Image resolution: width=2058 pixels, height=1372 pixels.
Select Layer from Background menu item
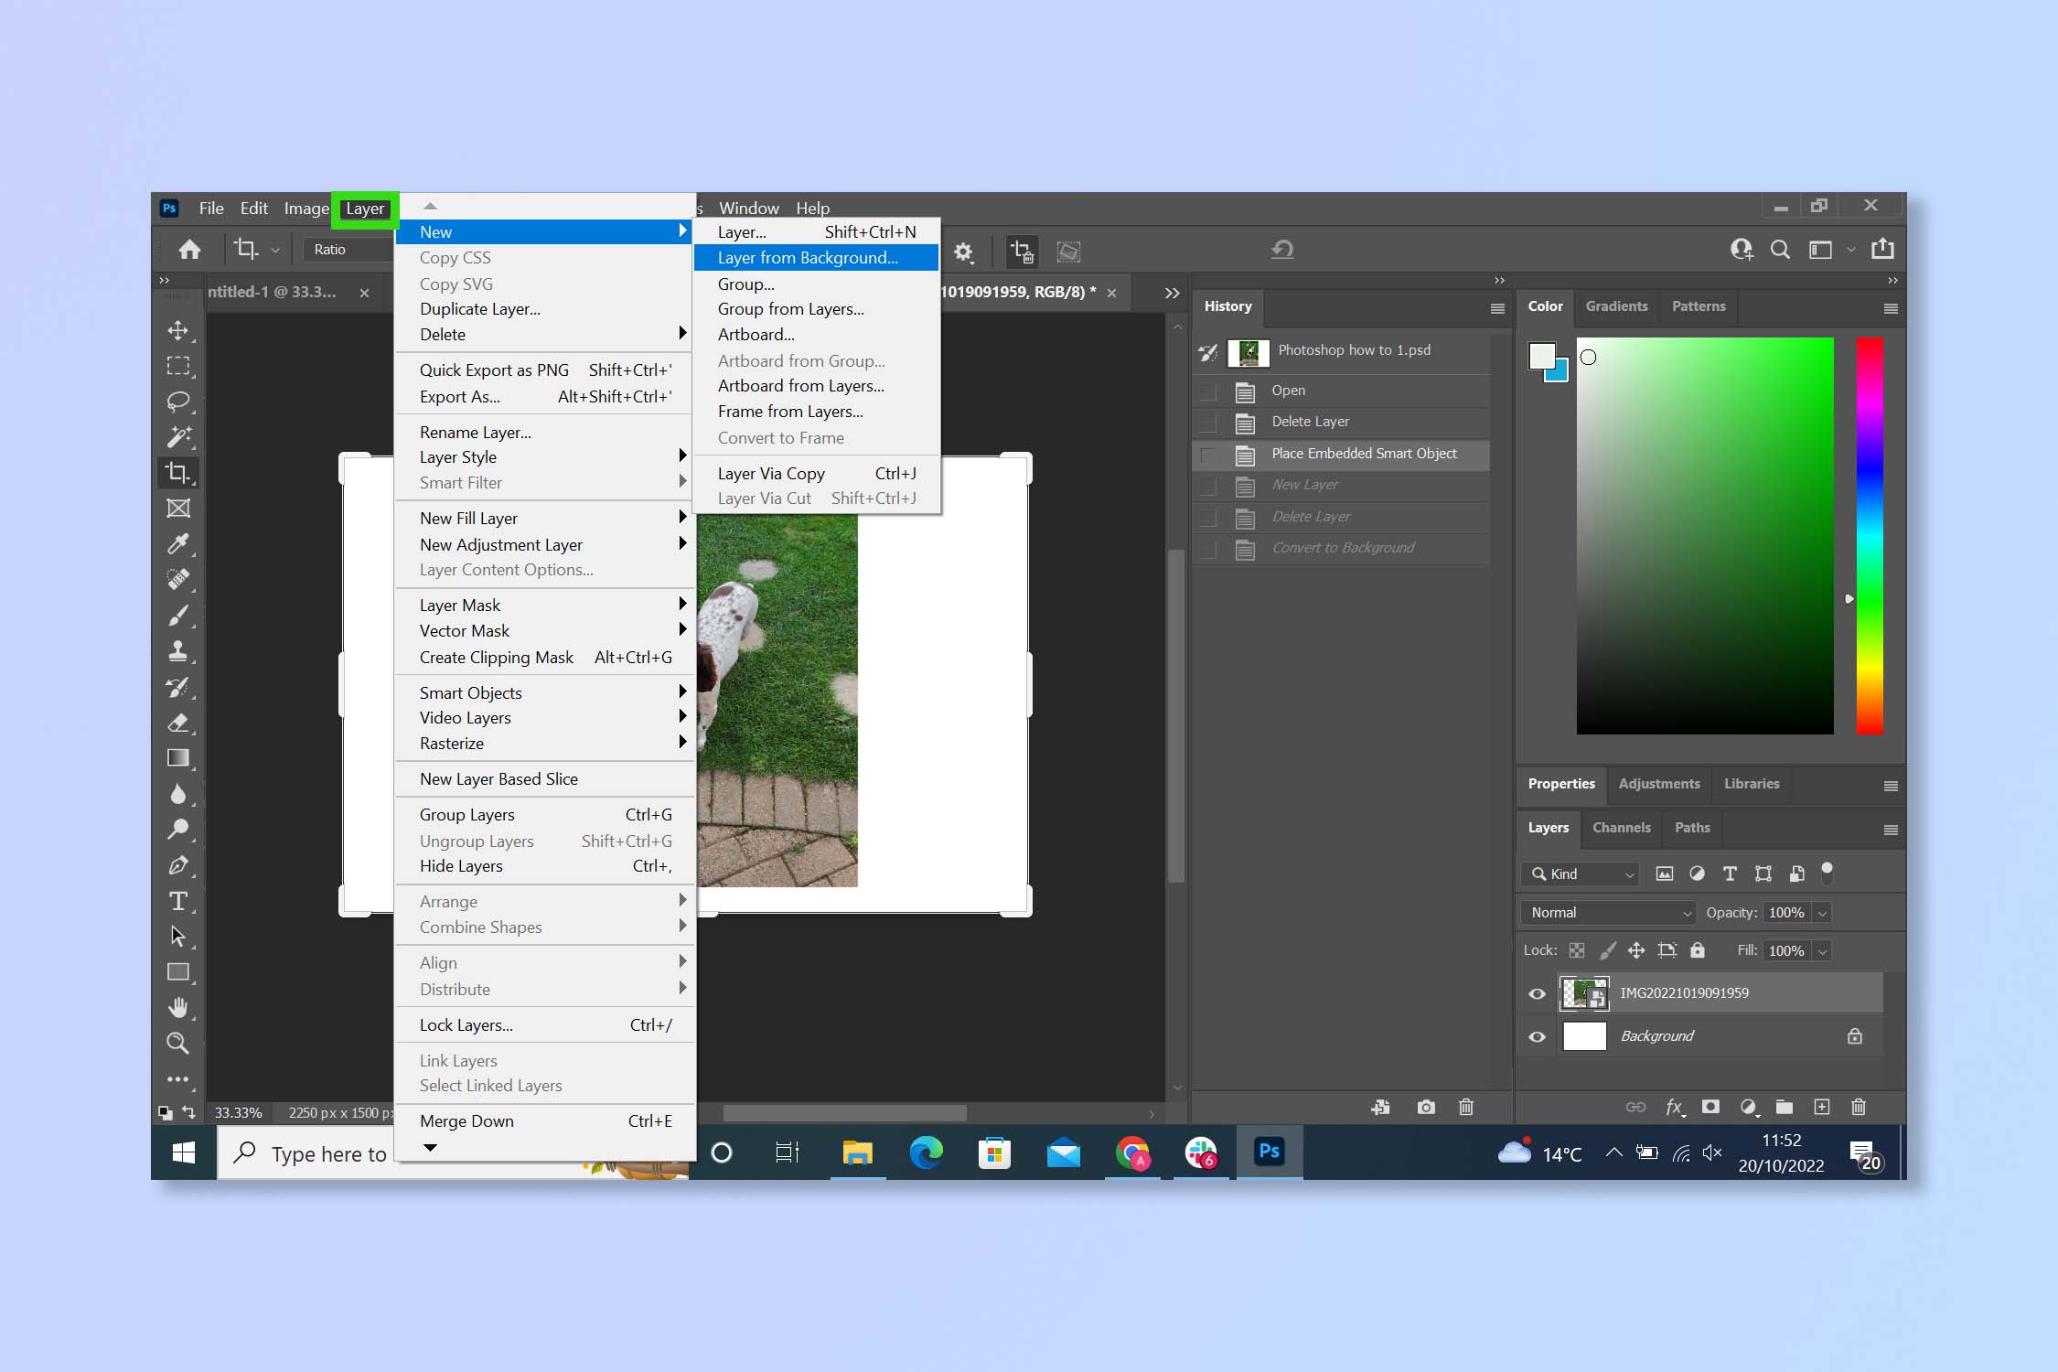tap(807, 257)
